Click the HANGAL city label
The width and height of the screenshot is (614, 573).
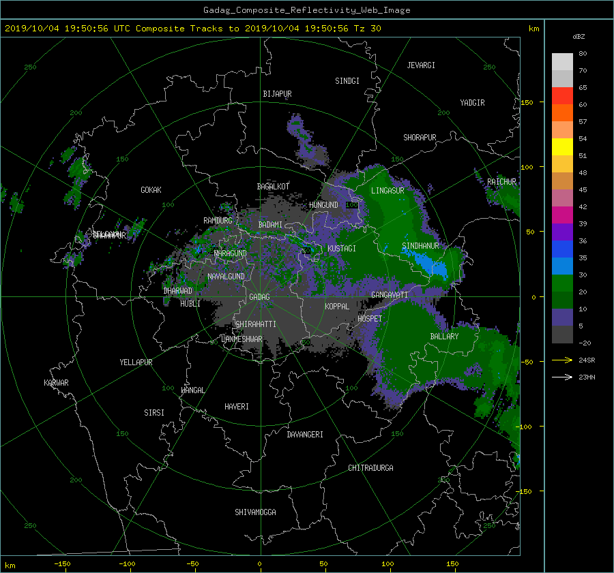192,390
